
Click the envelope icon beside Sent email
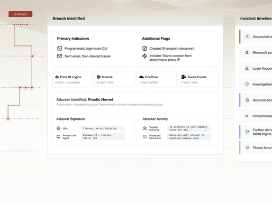(60, 56)
